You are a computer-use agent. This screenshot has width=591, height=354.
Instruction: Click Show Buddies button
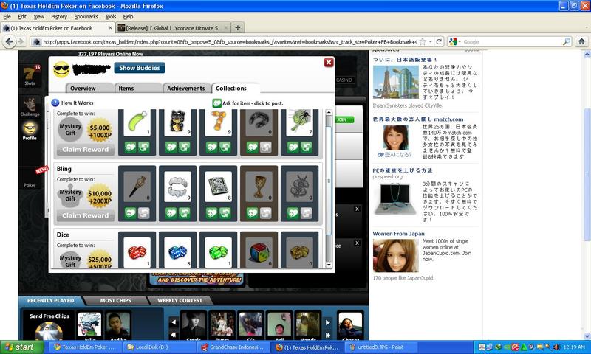click(x=140, y=68)
